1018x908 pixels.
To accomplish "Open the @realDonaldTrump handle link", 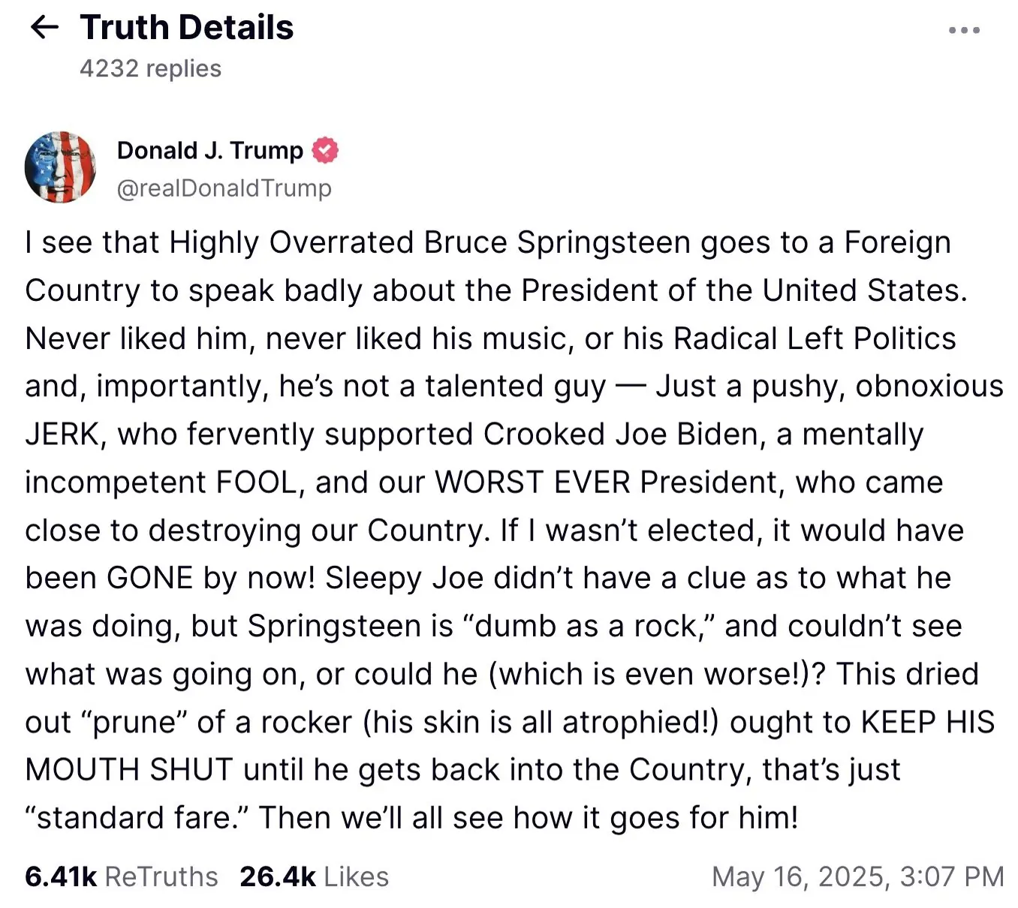I will 223,188.
